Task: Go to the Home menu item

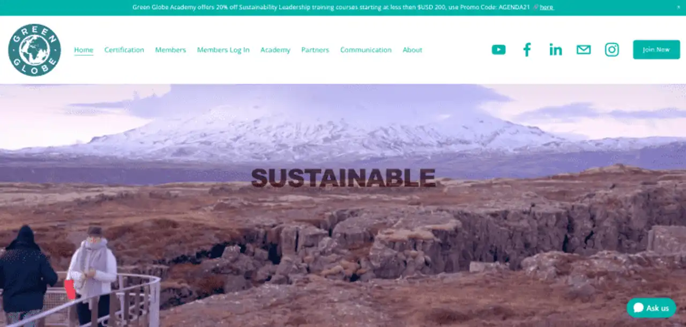Action: pos(84,50)
